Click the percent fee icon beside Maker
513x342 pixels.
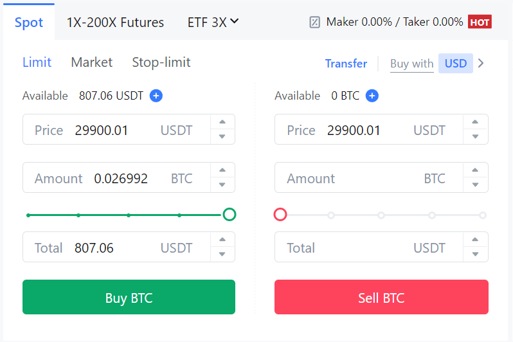[x=315, y=22]
